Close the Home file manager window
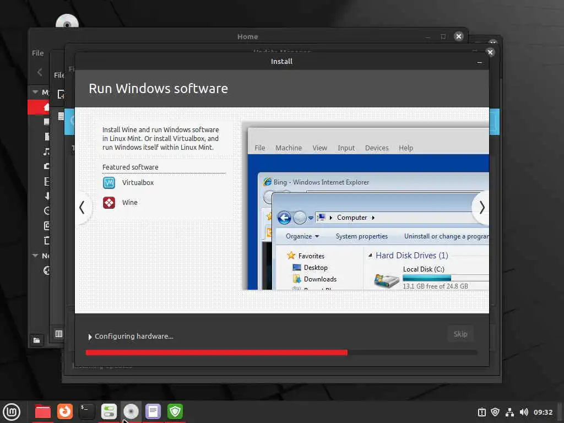 pos(459,36)
